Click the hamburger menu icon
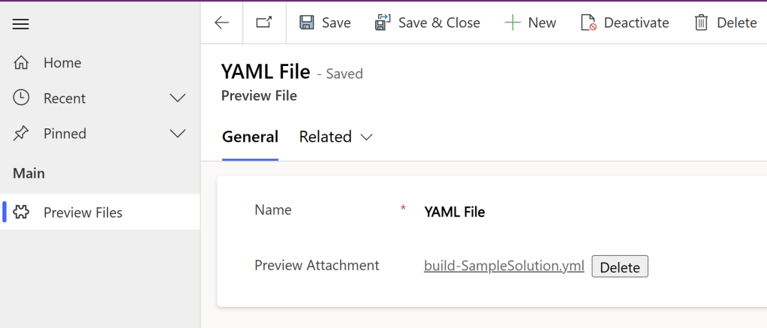The height and width of the screenshot is (328, 767). click(21, 25)
